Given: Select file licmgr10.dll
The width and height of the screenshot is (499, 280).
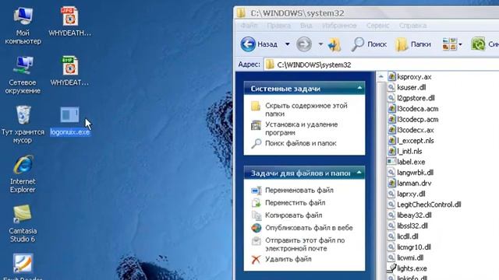Looking at the screenshot, I should [409, 247].
